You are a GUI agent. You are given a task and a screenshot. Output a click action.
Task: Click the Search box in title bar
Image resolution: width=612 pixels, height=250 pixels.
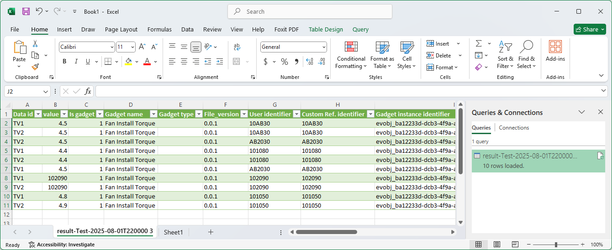tap(310, 11)
